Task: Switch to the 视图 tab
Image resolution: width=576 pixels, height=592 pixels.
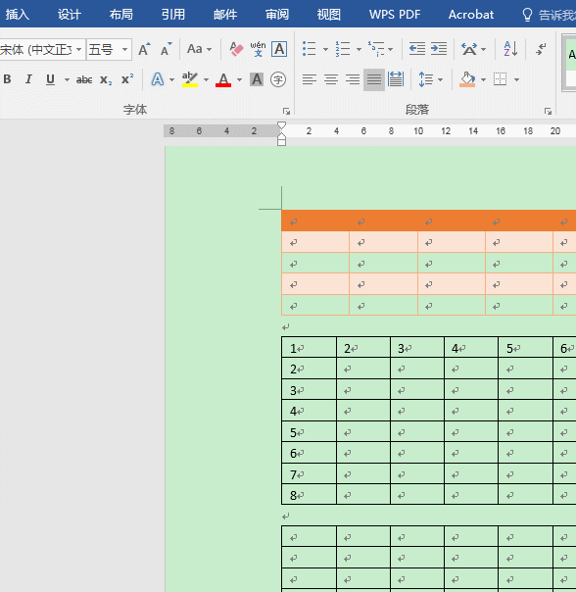Action: click(x=329, y=15)
